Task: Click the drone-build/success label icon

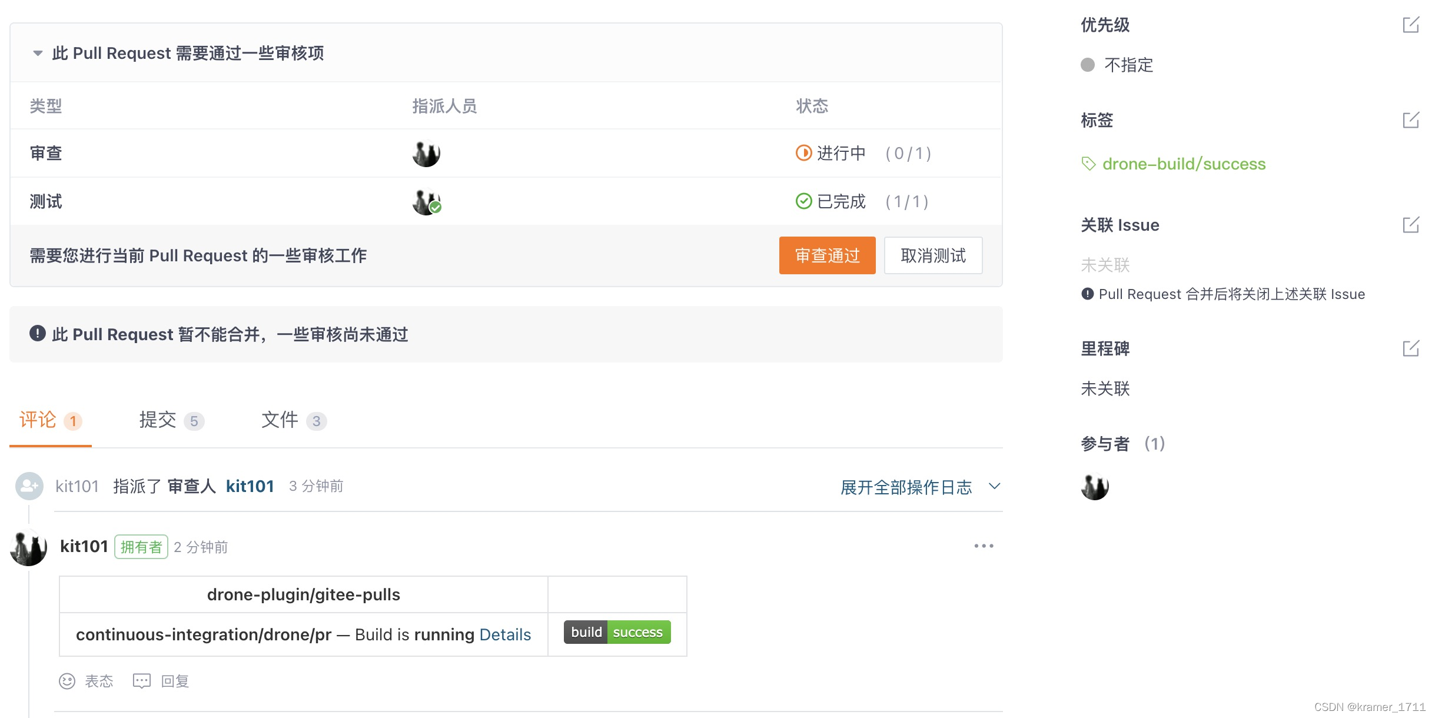Action: pyautogui.click(x=1089, y=164)
